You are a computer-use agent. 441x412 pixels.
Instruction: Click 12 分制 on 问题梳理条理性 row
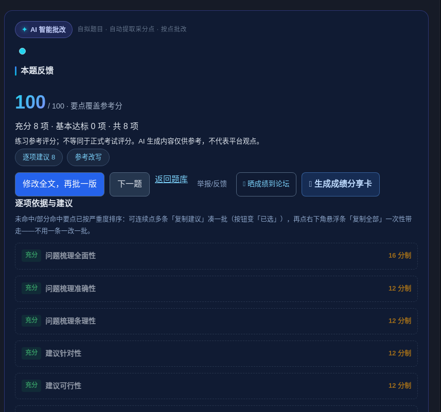click(x=400, y=320)
